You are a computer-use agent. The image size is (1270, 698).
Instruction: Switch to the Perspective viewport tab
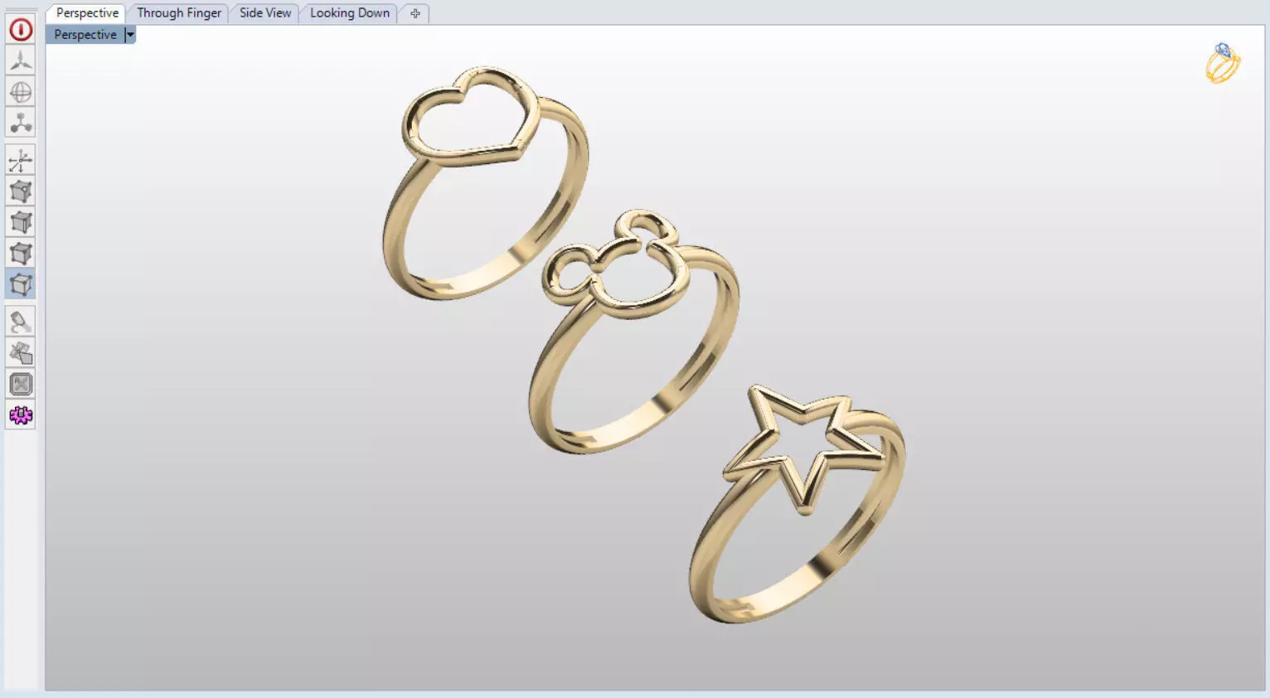87,13
